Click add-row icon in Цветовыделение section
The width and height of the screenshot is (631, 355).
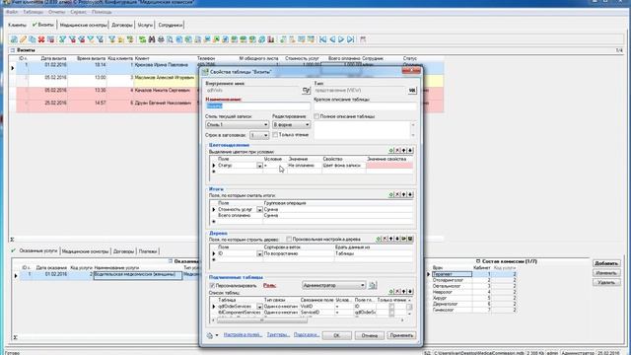390,150
